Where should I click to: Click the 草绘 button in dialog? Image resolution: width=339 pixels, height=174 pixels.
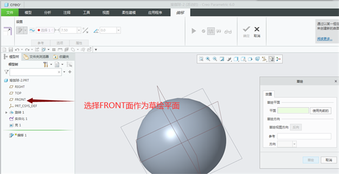tap(311, 160)
